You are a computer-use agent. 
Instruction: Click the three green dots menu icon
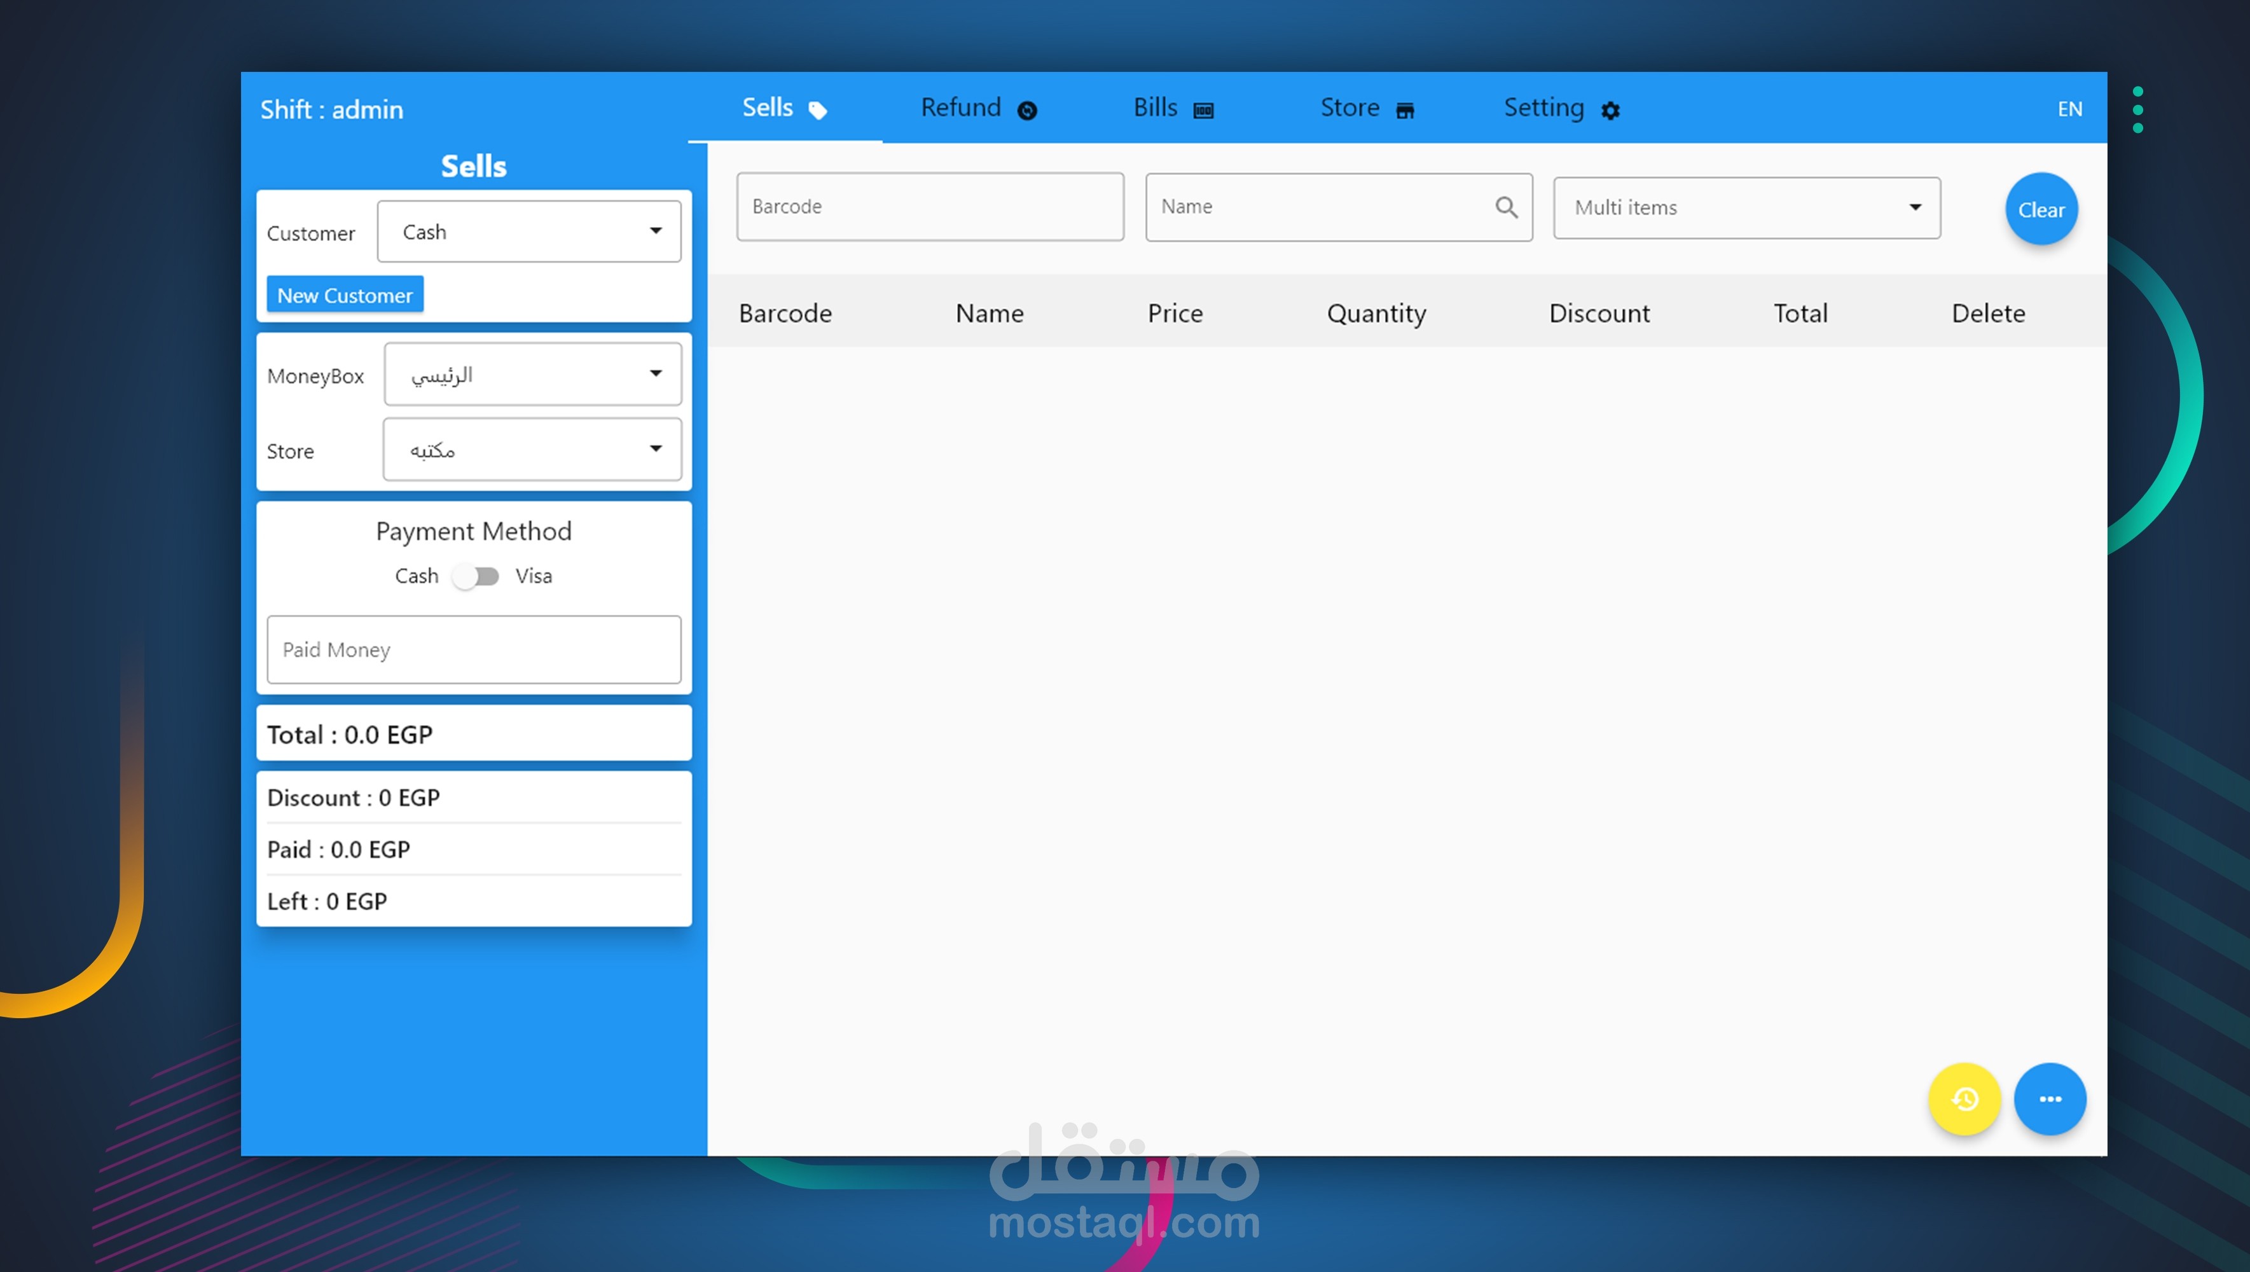coord(2137,109)
